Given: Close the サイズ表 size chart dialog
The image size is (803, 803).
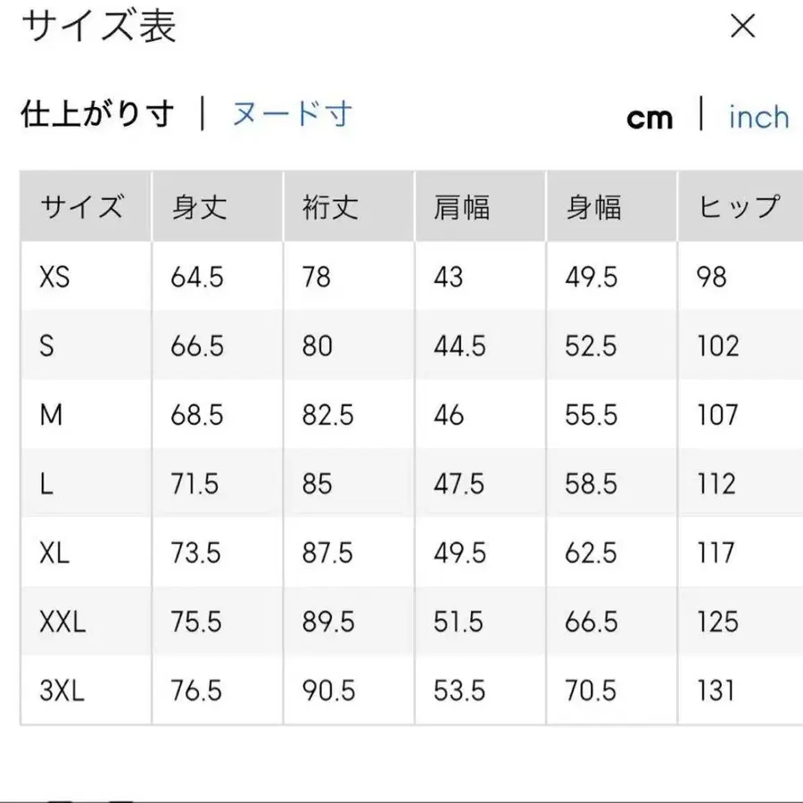Looking at the screenshot, I should click(x=742, y=27).
